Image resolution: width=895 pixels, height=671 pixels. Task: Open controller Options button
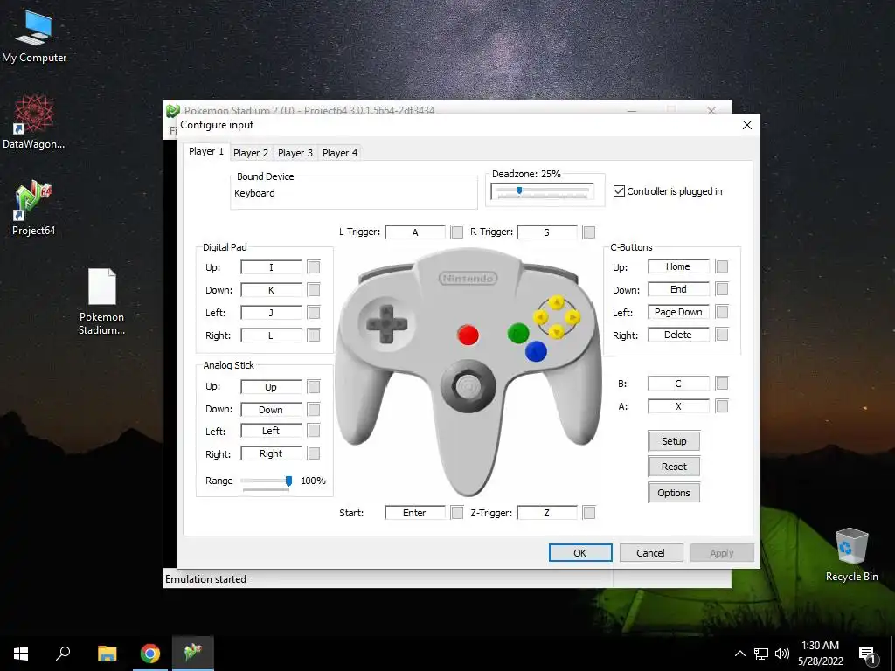coord(674,493)
